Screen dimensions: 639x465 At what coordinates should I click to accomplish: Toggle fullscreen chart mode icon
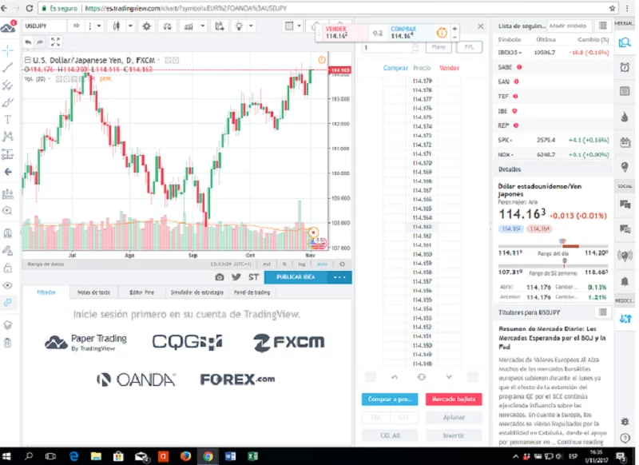tap(55, 42)
